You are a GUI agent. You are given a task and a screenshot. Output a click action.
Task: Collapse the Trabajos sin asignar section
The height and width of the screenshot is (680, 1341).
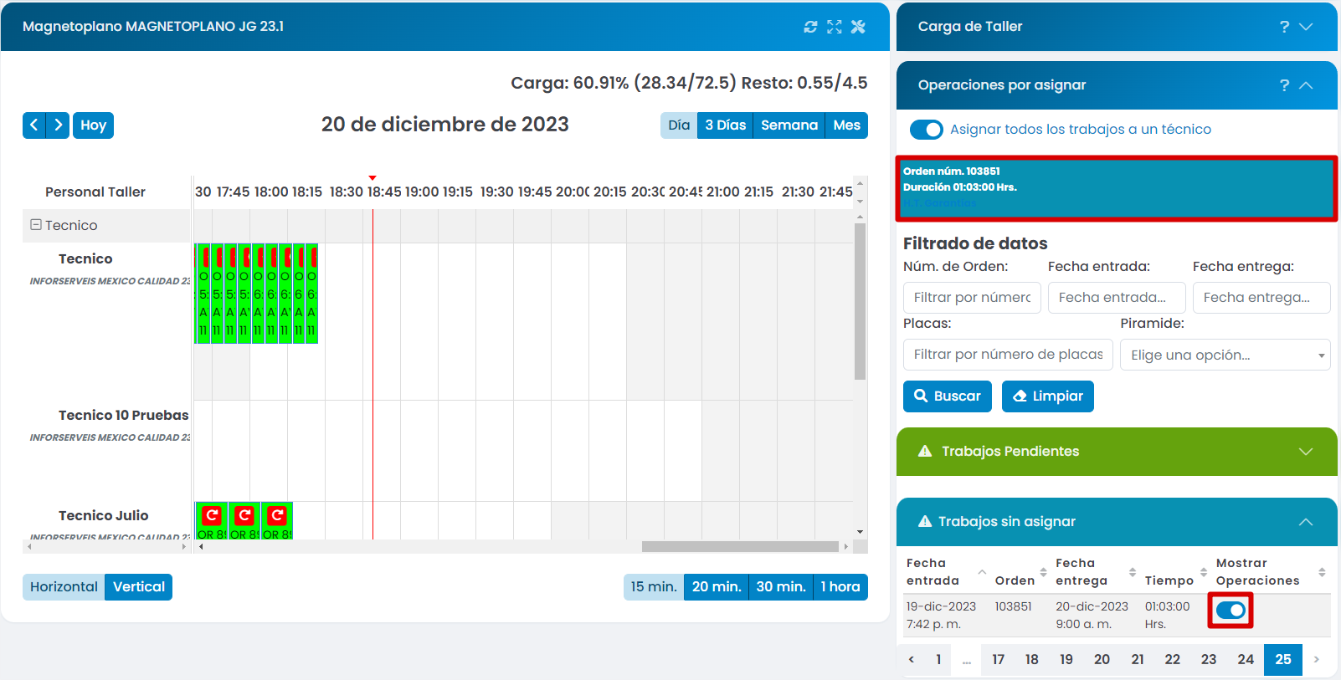1306,522
